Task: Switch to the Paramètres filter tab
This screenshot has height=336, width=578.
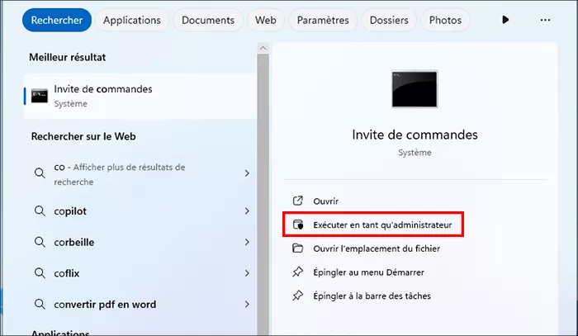Action: [x=323, y=20]
